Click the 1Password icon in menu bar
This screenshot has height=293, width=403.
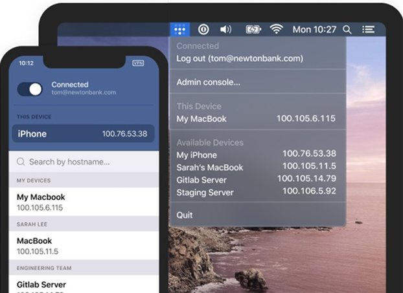(x=203, y=30)
